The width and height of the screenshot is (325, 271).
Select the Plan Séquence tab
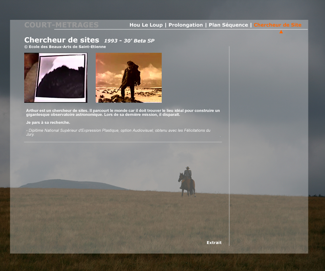(x=228, y=25)
